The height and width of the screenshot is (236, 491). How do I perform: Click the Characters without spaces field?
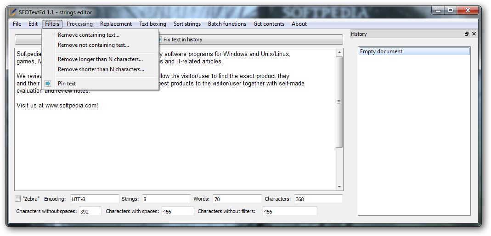tap(90, 211)
